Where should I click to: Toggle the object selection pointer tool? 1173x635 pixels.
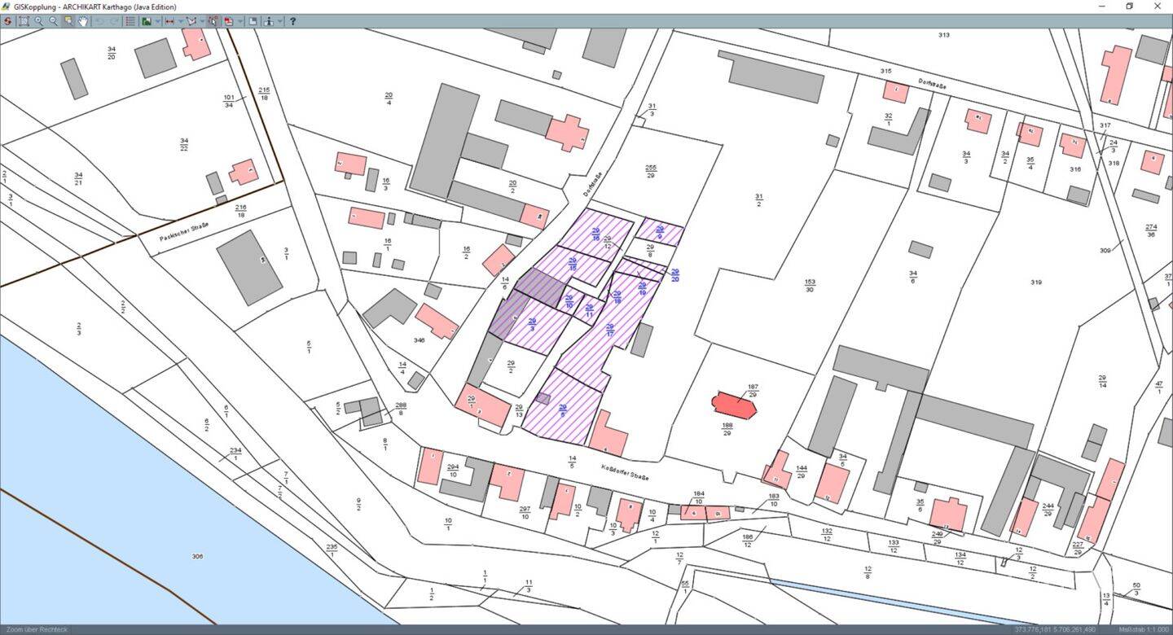[213, 21]
